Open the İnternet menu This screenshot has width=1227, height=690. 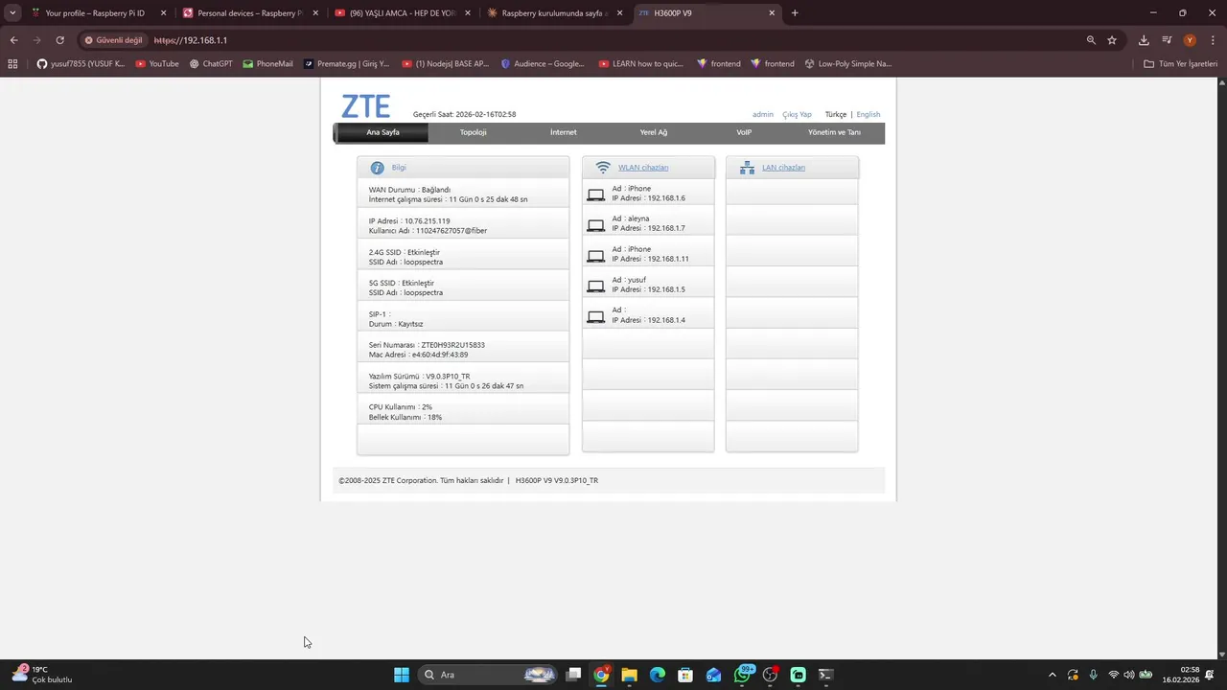[x=564, y=132]
